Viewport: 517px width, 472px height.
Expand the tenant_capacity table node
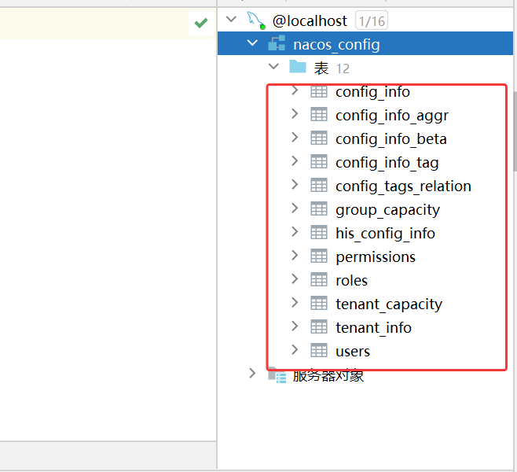coord(295,303)
